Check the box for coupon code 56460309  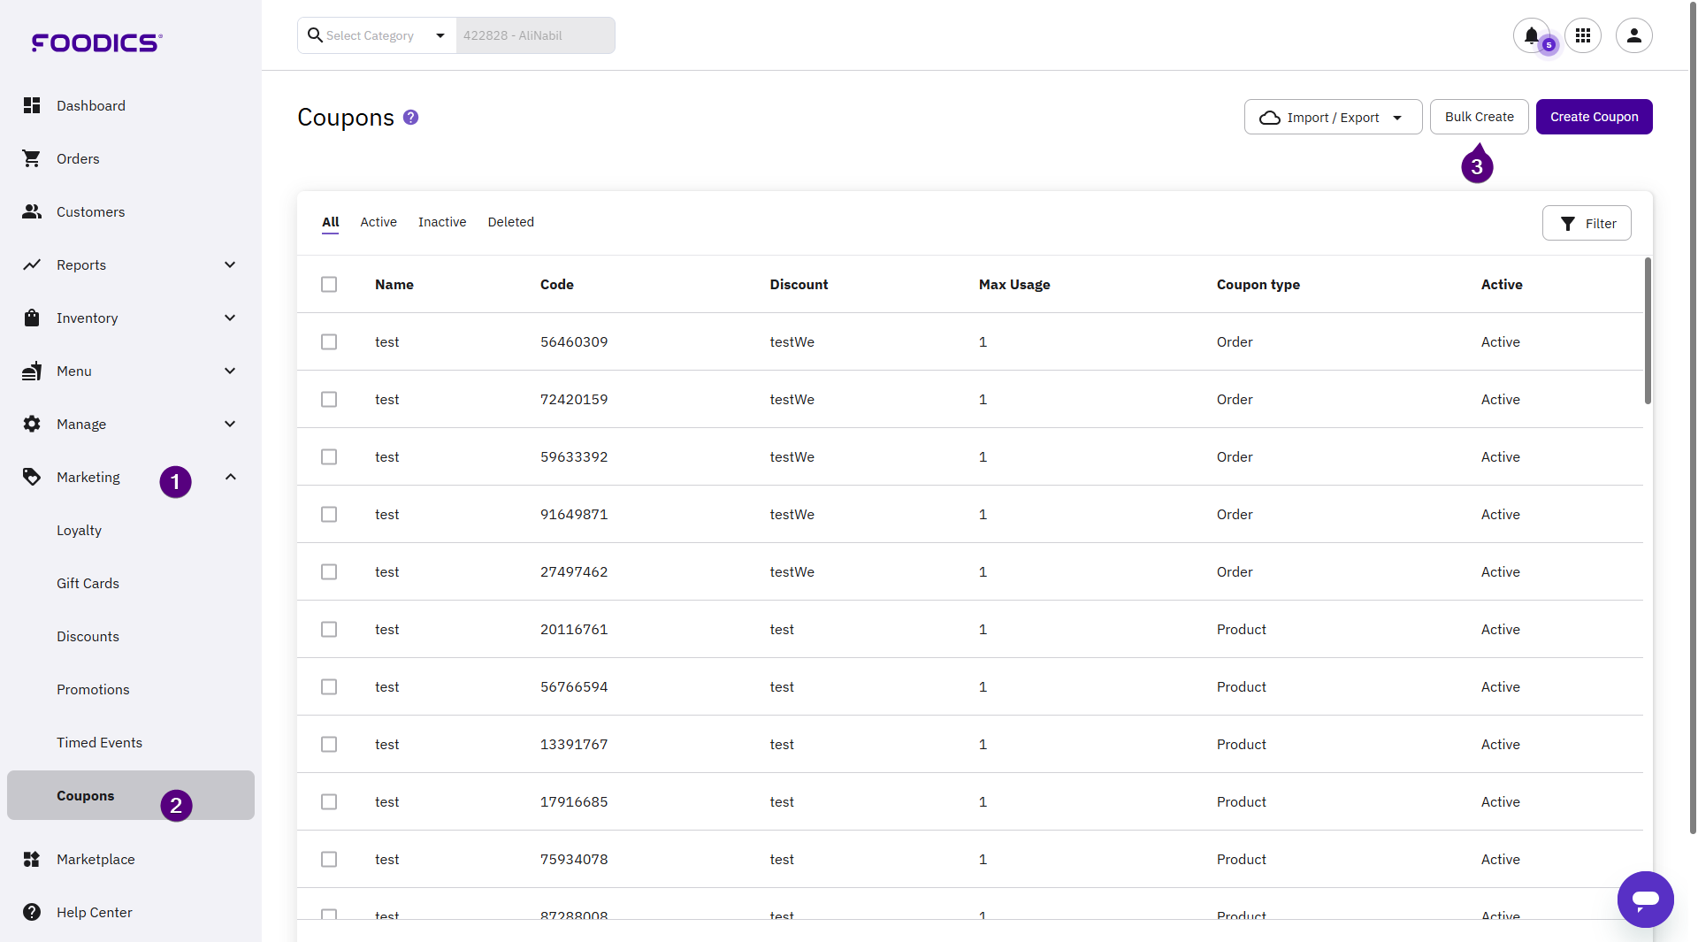(x=329, y=342)
